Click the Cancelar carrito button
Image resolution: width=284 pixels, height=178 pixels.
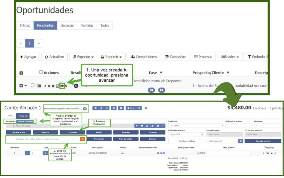coord(263,141)
